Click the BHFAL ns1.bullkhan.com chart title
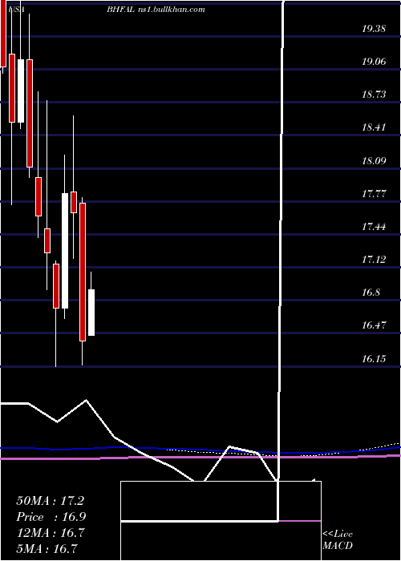The width and height of the screenshot is (401, 561). click(x=156, y=10)
